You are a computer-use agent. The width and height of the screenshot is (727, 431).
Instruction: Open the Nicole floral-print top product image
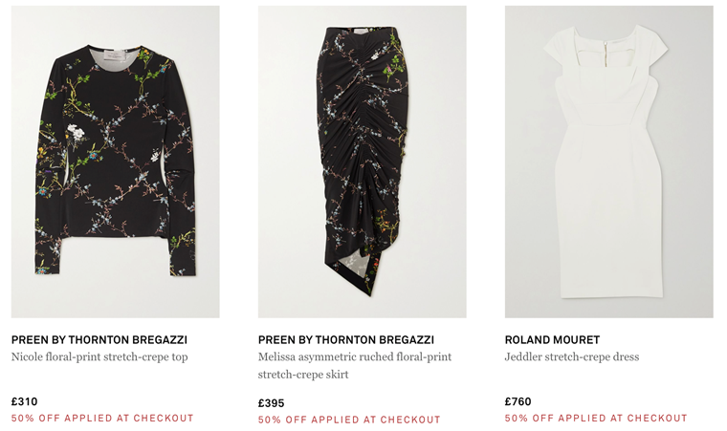click(x=116, y=162)
